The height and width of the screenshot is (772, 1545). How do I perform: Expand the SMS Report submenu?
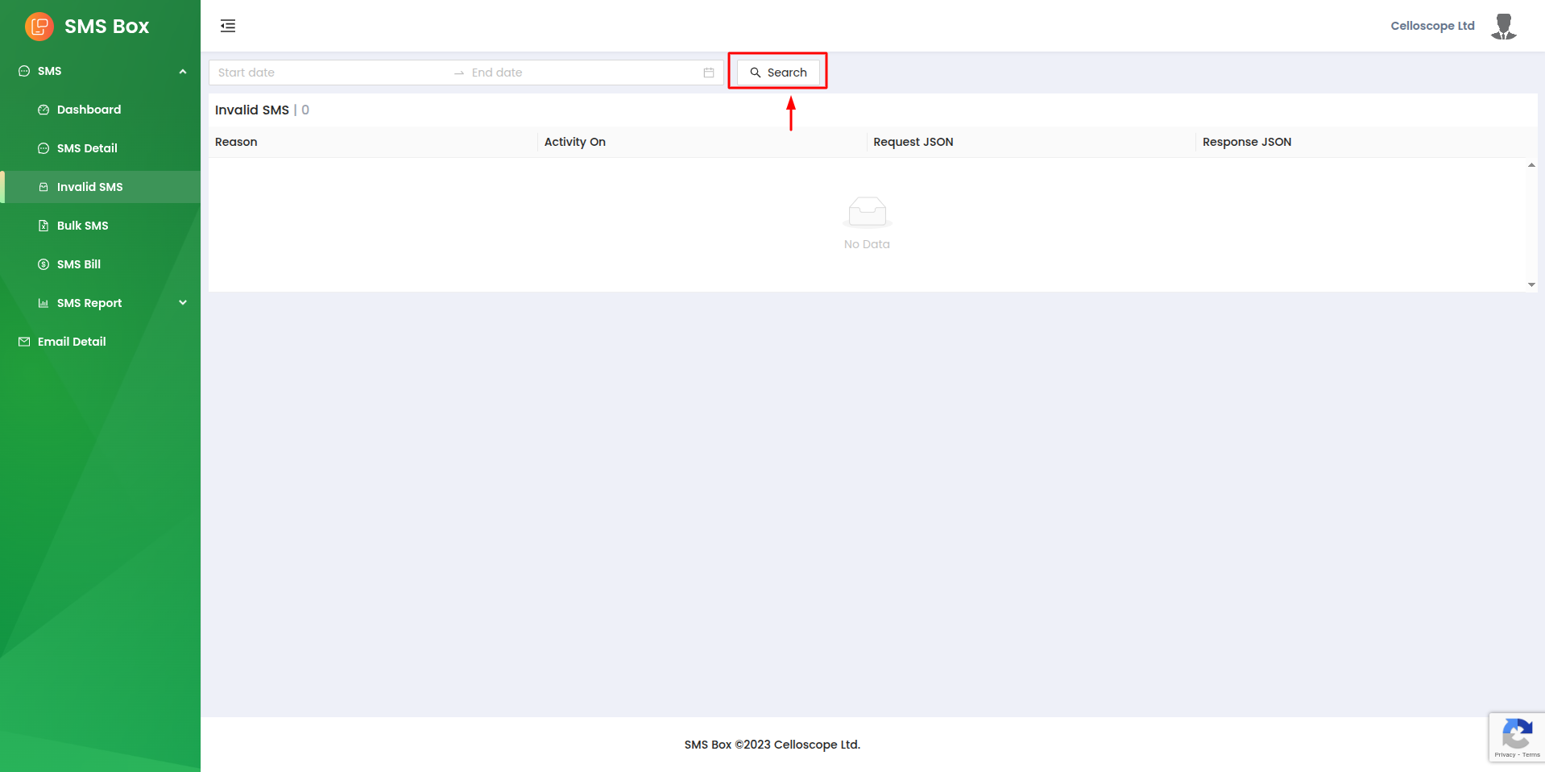[x=183, y=303]
